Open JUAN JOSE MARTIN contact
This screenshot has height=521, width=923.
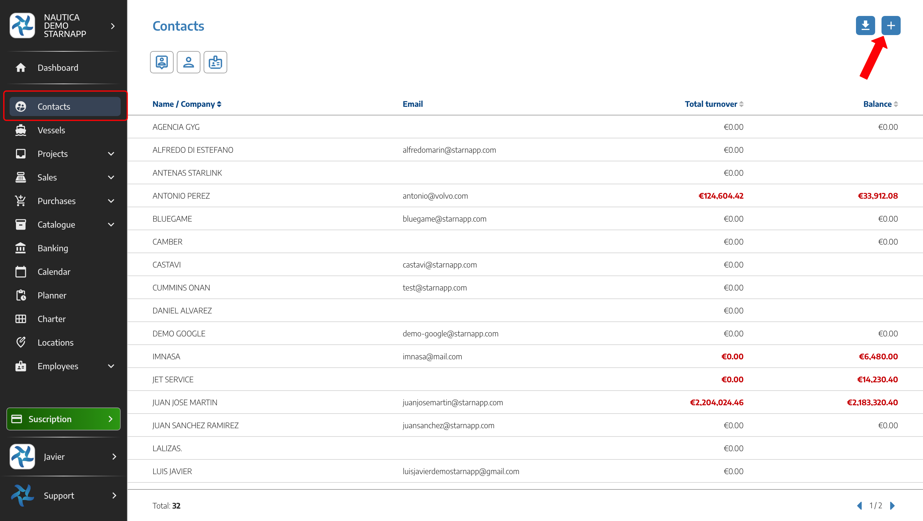[x=185, y=402]
